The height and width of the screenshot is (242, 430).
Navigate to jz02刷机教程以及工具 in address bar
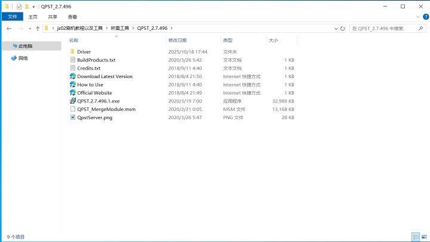(79, 28)
